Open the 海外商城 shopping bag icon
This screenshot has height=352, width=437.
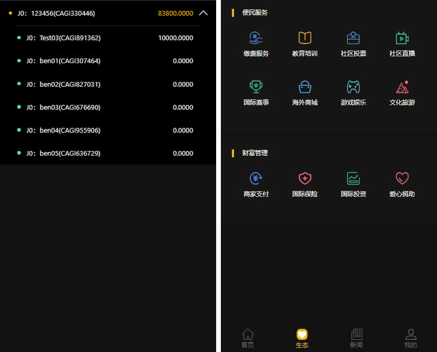(305, 87)
